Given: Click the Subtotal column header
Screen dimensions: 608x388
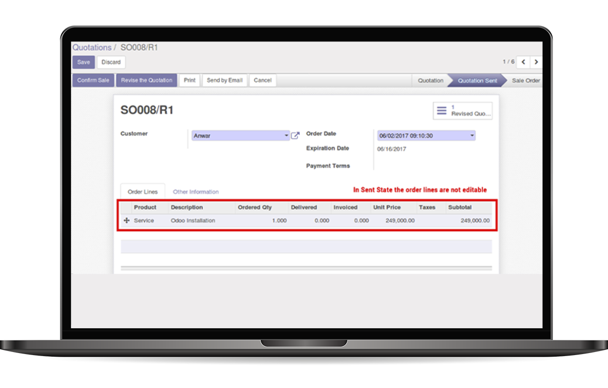Looking at the screenshot, I should 460,207.
